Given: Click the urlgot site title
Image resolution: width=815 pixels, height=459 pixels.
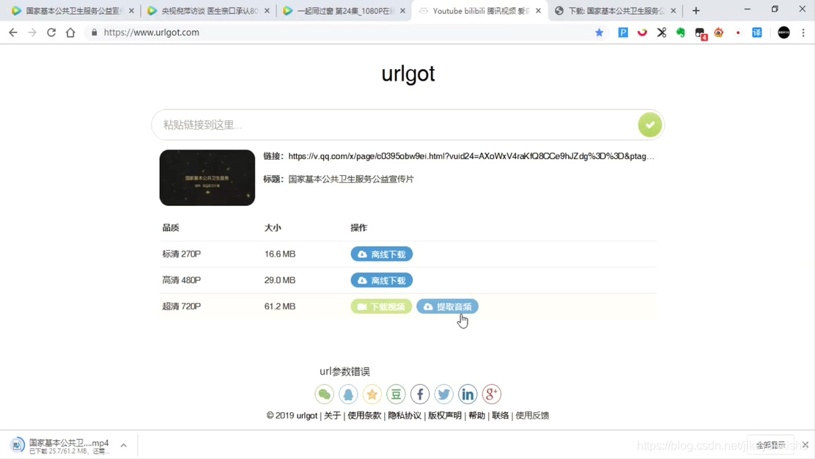Looking at the screenshot, I should coord(408,74).
